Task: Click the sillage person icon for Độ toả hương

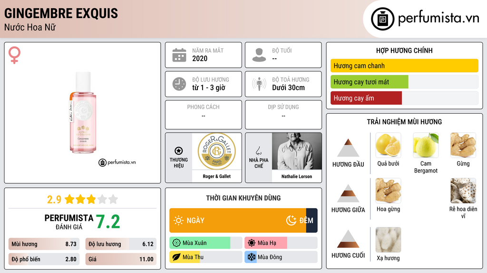Action: coord(259,84)
